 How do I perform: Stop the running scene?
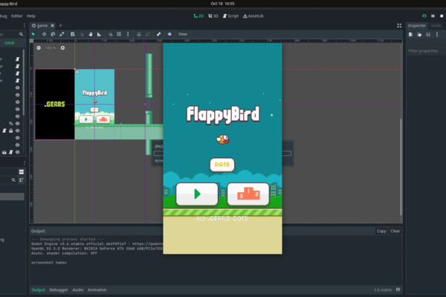442,16
